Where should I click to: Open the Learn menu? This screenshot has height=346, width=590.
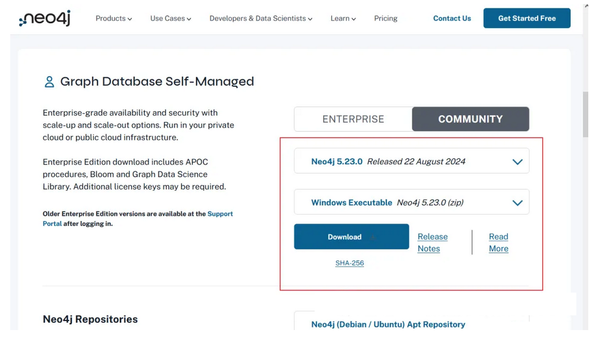pyautogui.click(x=343, y=19)
